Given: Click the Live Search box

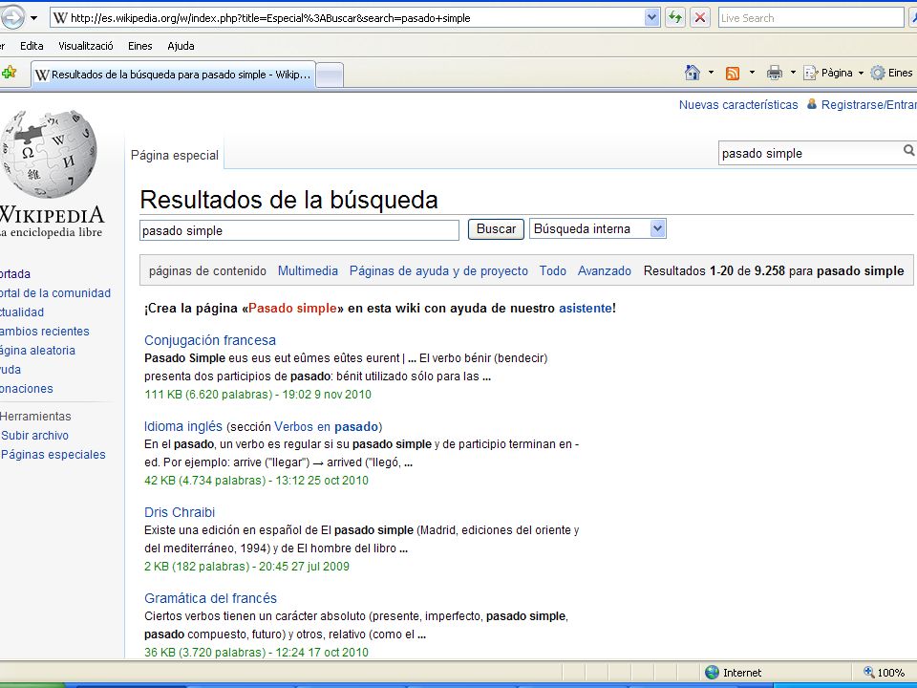Looking at the screenshot, I should (x=811, y=17).
